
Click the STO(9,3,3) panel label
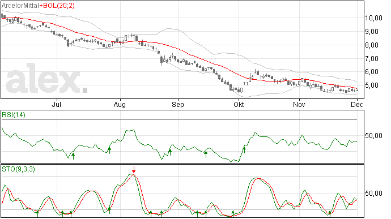(19, 169)
